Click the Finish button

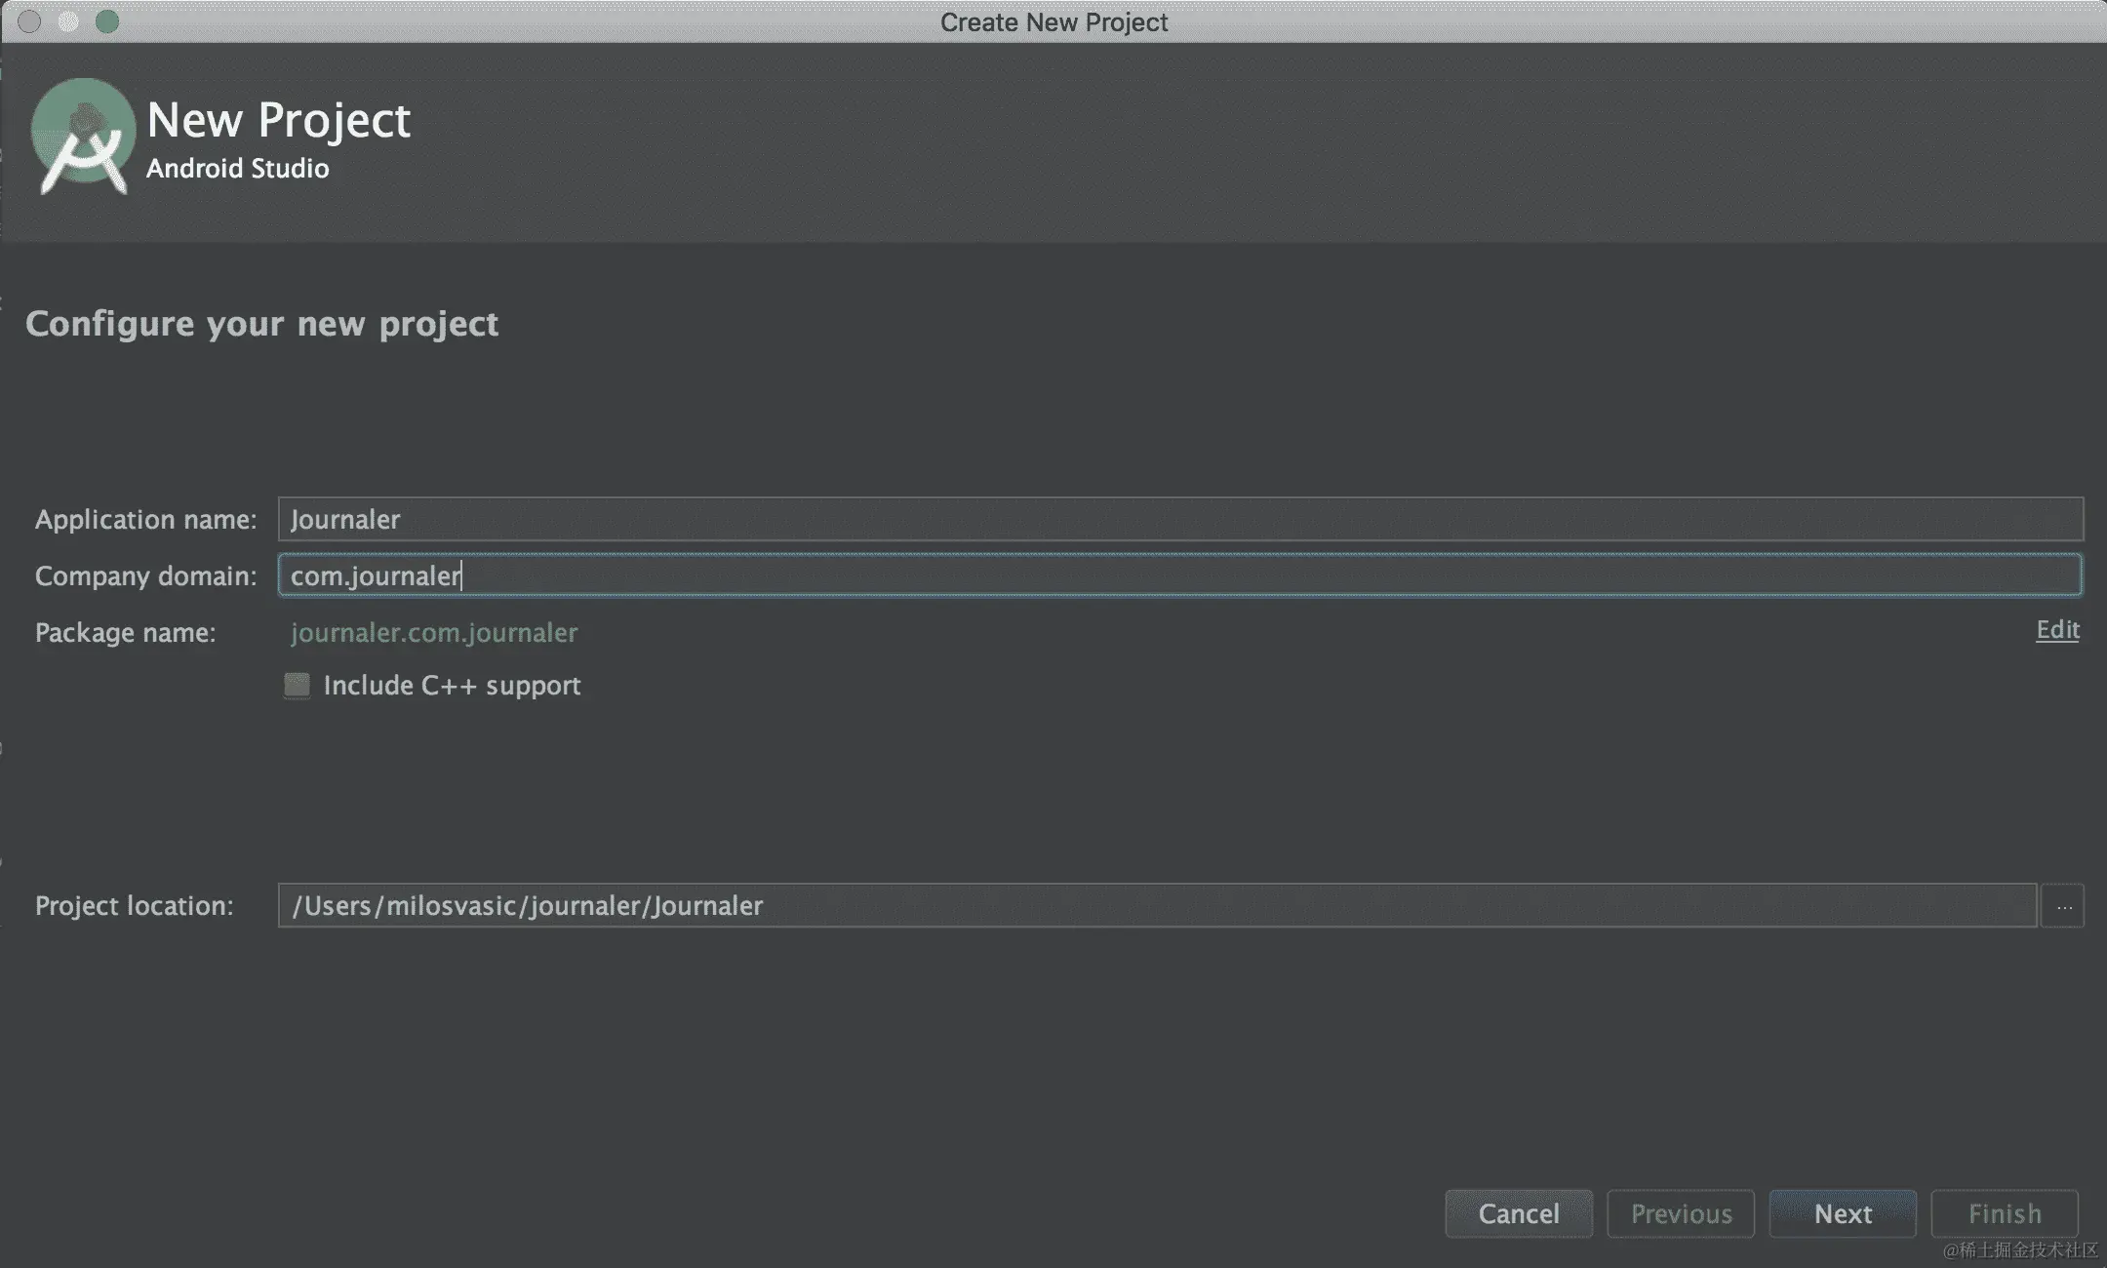[2005, 1213]
